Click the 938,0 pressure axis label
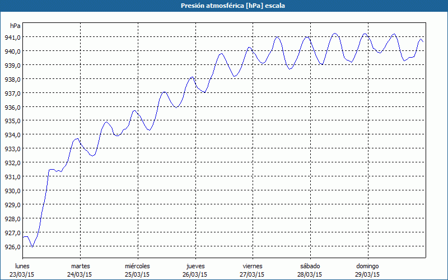The width and height of the screenshot is (448, 280). 13,79
